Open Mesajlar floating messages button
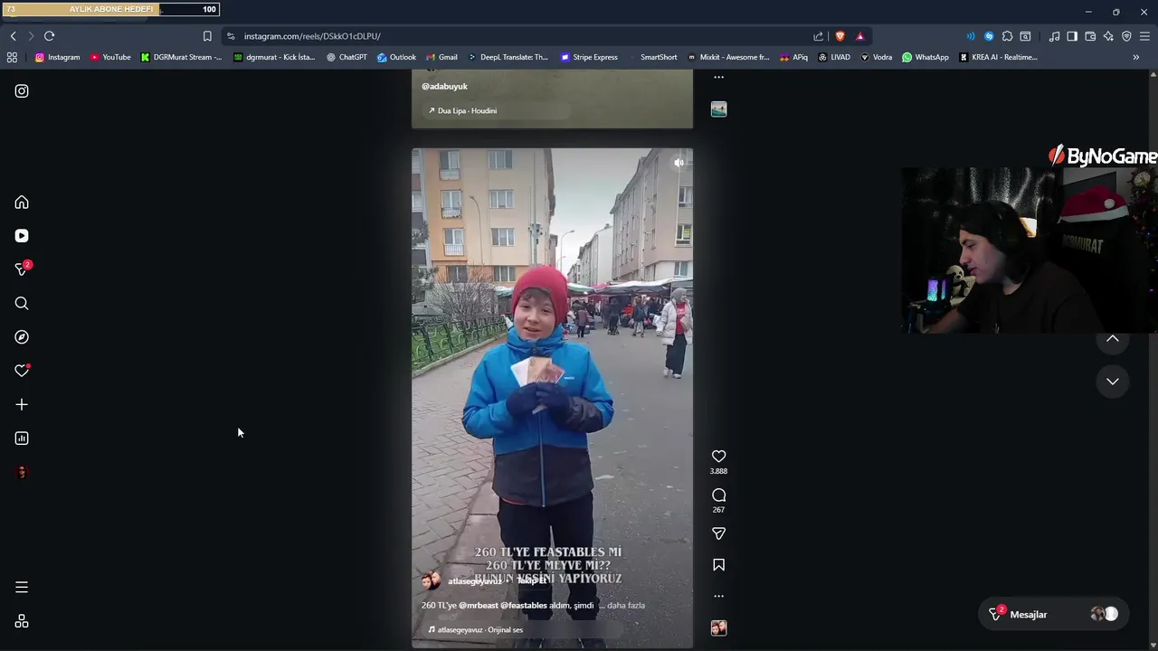The image size is (1158, 651). pyautogui.click(x=1055, y=614)
